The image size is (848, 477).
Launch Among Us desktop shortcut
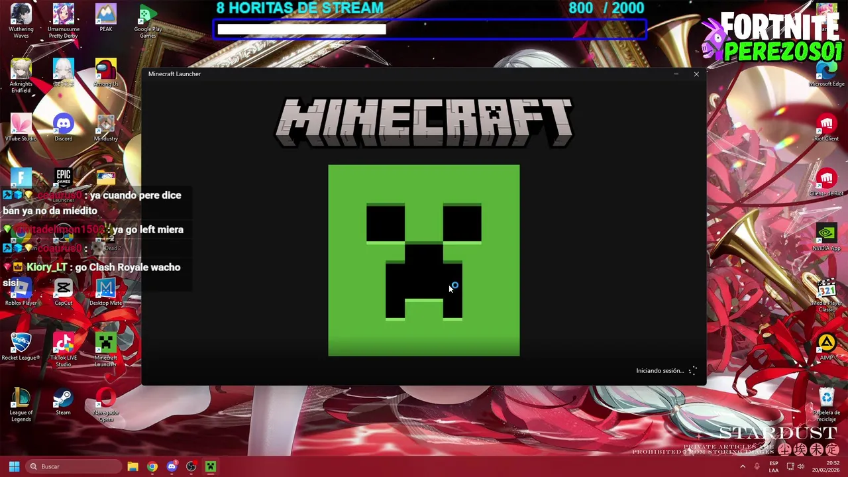[x=106, y=73]
